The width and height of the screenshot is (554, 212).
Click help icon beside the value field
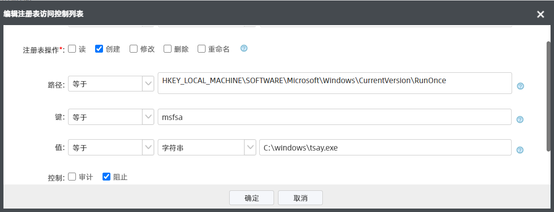coord(519,150)
